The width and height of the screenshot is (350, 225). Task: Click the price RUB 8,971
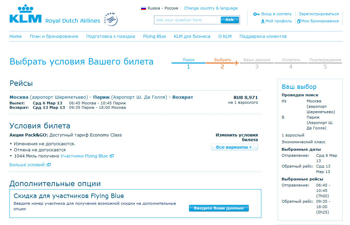tap(245, 98)
